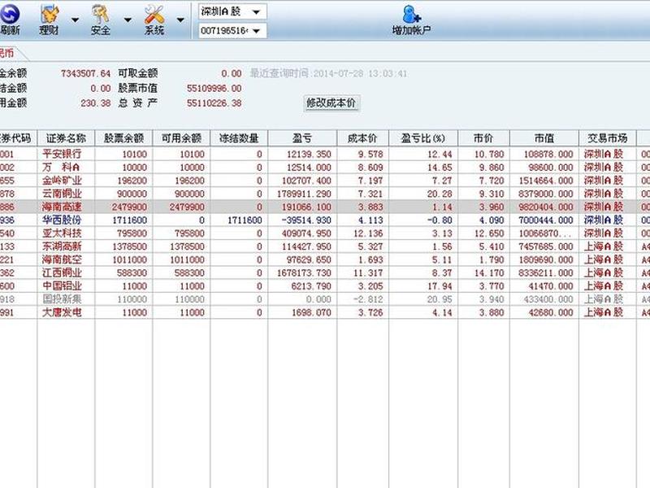This screenshot has height=488, width=650.
Task: Select the 平安银行 row
Action: click(325, 154)
